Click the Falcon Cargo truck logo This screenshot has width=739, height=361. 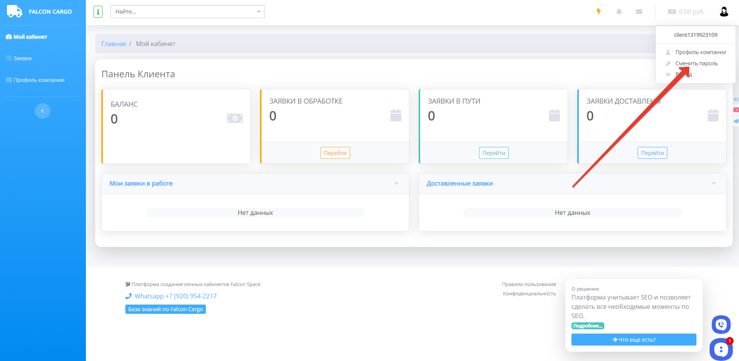pos(15,12)
